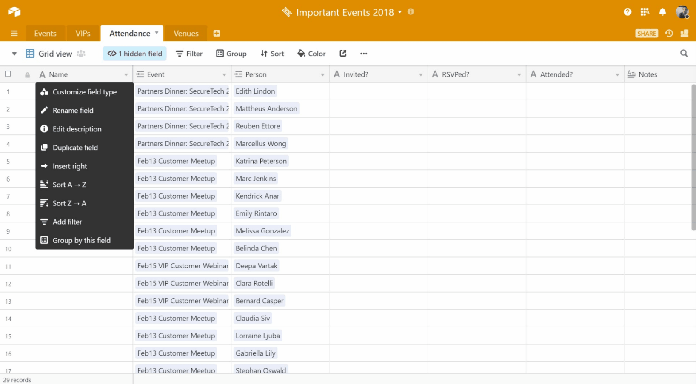Toggle the 1 hidden field button
The height and width of the screenshot is (384, 696).
pos(134,54)
